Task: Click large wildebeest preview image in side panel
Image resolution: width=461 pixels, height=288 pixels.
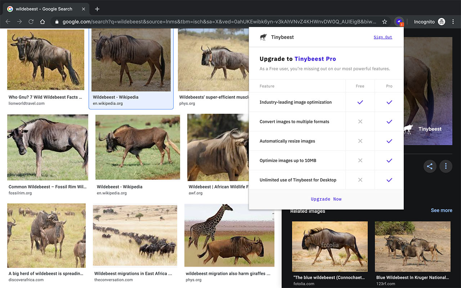Action: click(428, 91)
